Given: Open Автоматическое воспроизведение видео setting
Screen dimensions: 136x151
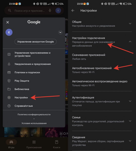Looking at the screenshot, I should click(x=102, y=83).
